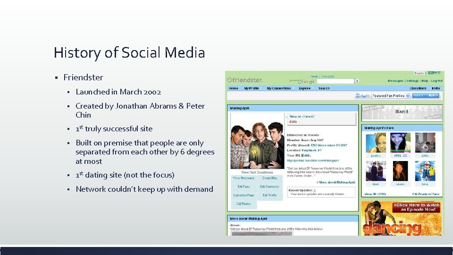Click the search go arrow button
The image size is (453, 255).
pos(357,81)
